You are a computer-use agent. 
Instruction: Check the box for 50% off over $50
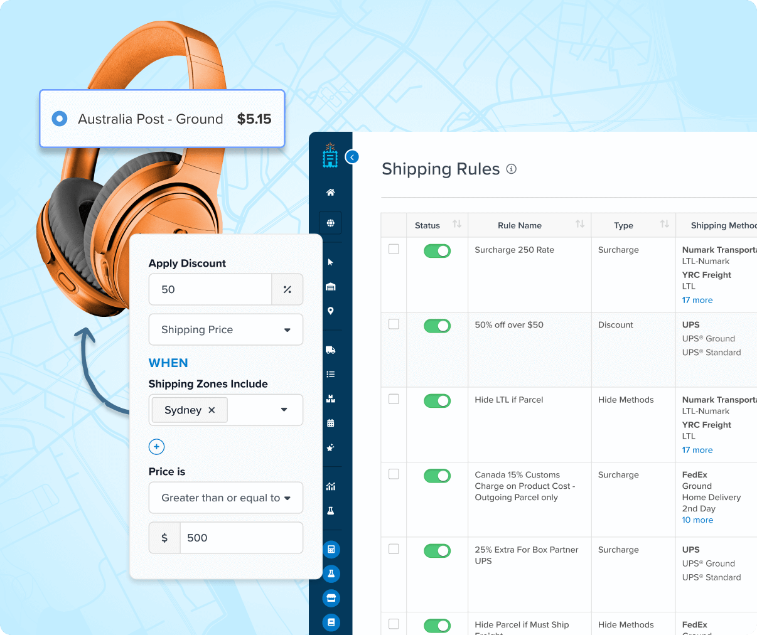[x=394, y=324]
